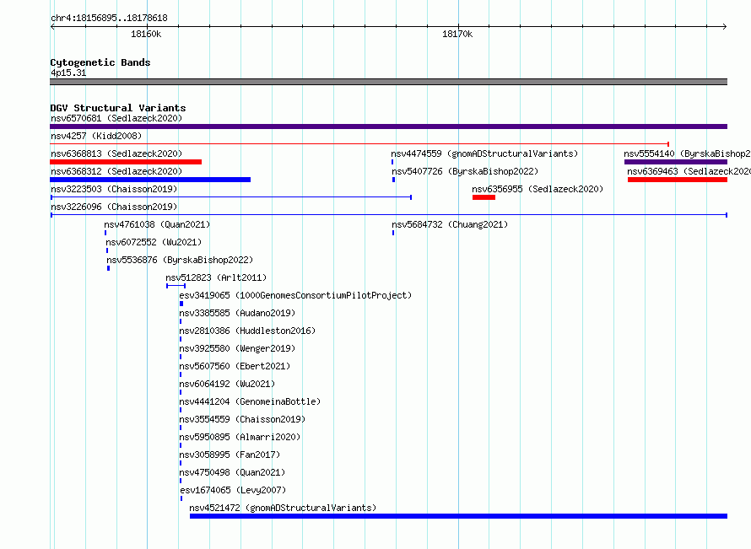Screen dimensions: 751x549
Task: Click nsv5407726 (ByrskaBishop2022) label
Action: click(x=465, y=171)
